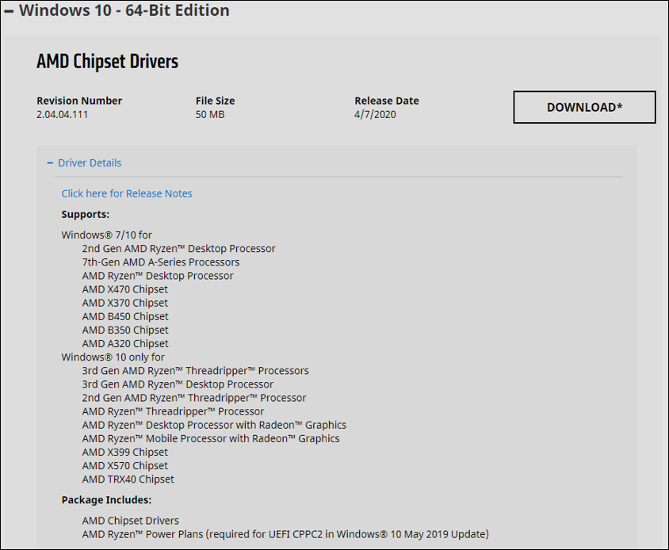Image resolution: width=669 pixels, height=550 pixels.
Task: Select 3rd Gen AMD Ryzen Desktop Processor entry
Action: pos(178,384)
